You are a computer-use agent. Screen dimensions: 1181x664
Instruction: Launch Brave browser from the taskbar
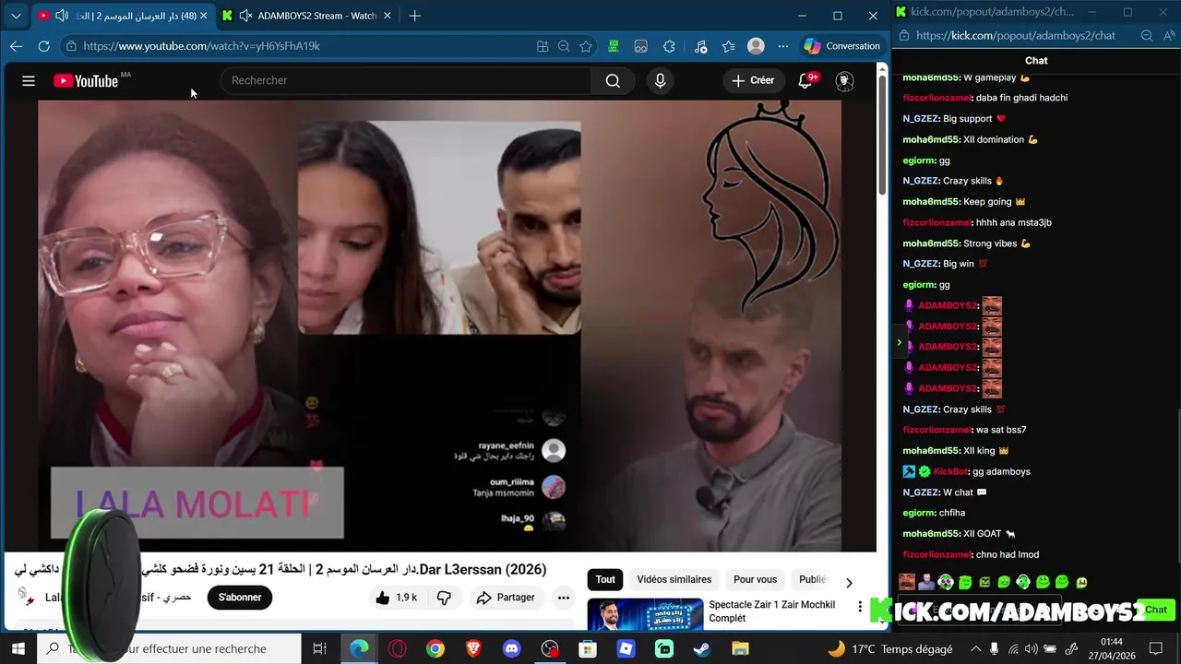click(x=473, y=648)
